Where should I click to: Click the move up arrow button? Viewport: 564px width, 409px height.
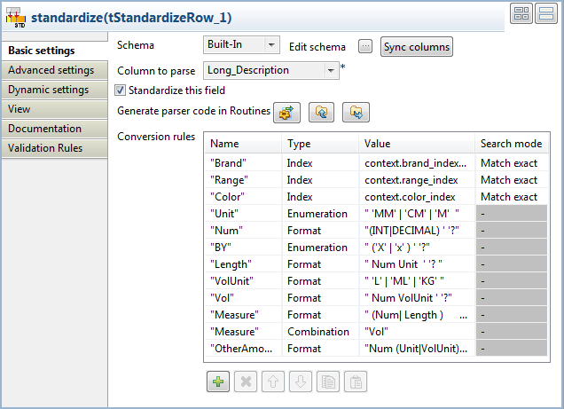click(274, 381)
